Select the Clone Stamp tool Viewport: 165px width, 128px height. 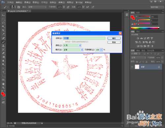click(3, 46)
